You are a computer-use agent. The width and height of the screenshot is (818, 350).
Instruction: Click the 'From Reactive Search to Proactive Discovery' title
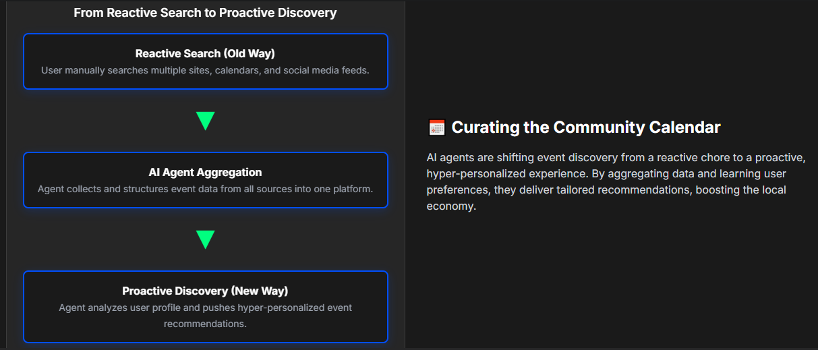point(205,13)
